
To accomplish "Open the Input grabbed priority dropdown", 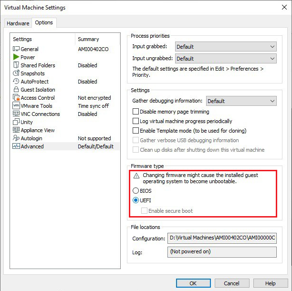I will click(x=225, y=47).
